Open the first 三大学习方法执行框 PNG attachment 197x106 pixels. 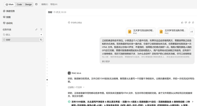tap(141, 32)
